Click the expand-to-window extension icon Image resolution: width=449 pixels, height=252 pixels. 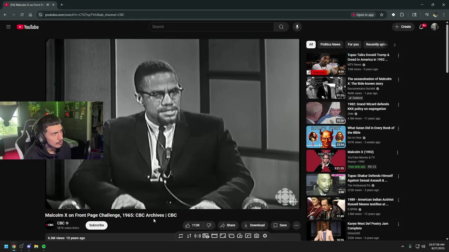pos(223,236)
